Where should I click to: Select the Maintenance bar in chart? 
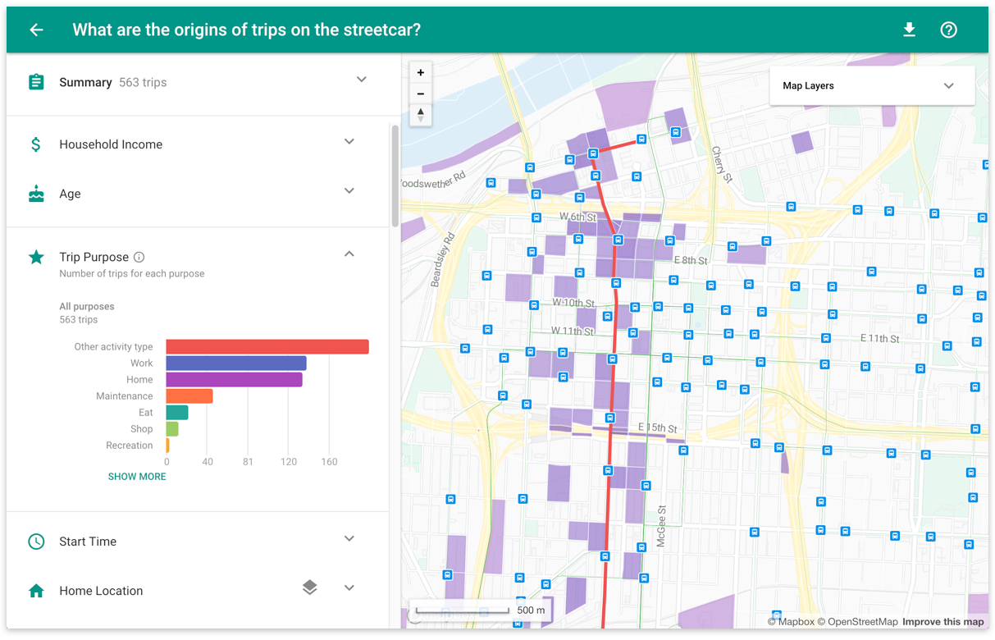(189, 396)
